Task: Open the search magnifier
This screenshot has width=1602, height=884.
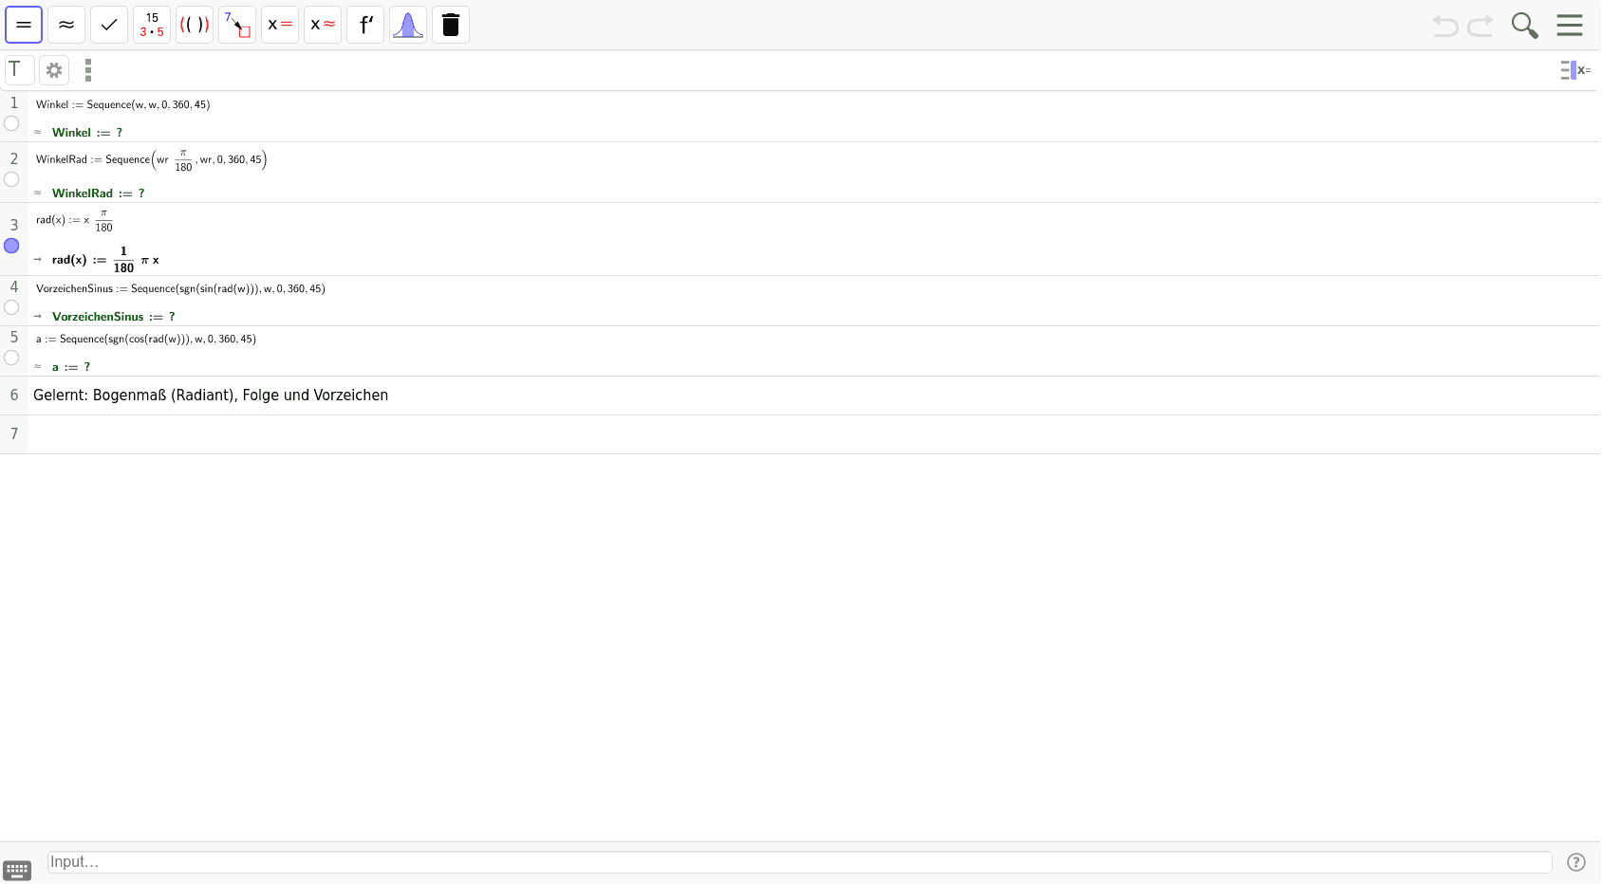Action: click(1524, 26)
